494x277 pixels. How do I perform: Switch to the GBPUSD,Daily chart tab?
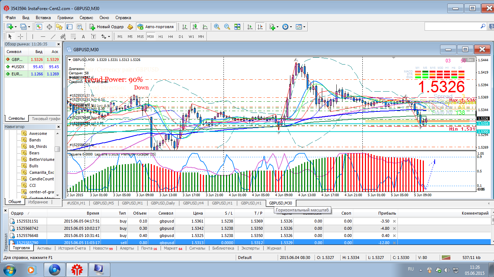click(x=163, y=203)
